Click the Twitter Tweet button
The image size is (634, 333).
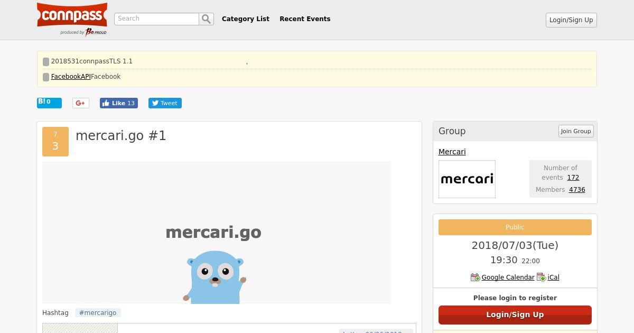pos(165,103)
